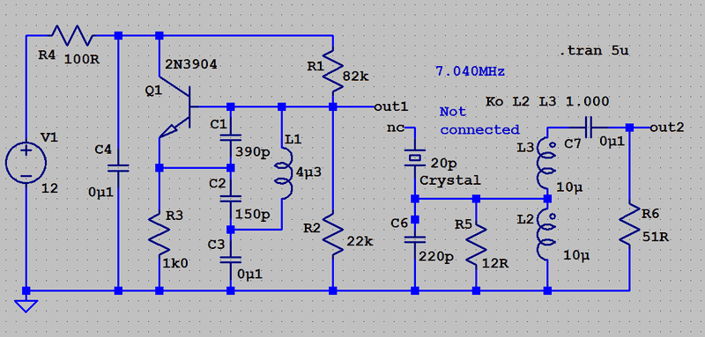Select the C1 390p capacitor symbol
Viewport: 705px width, 337px height.
[230, 137]
